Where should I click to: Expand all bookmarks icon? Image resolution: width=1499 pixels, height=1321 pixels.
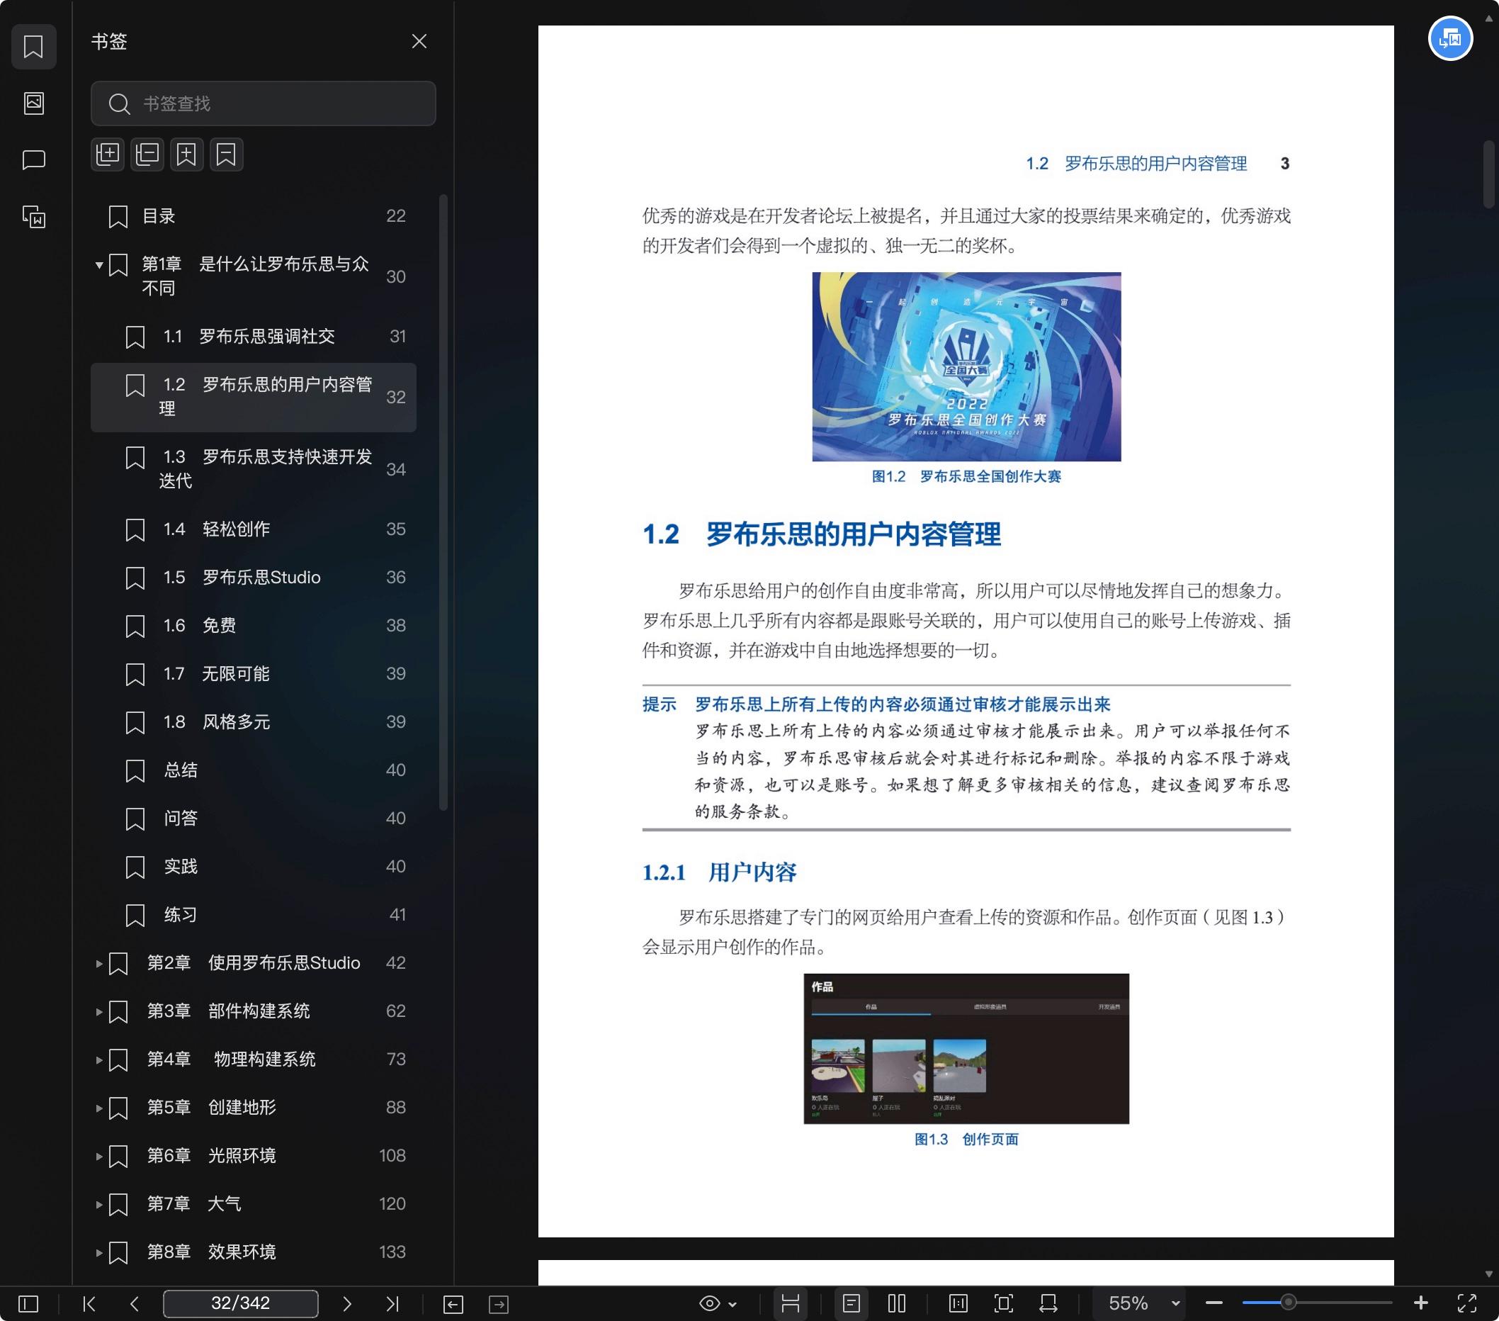[x=108, y=154]
